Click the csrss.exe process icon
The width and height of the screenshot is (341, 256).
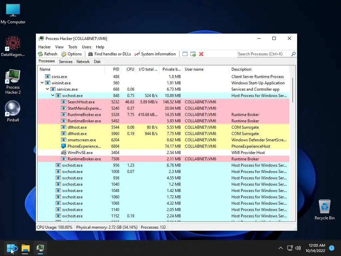[47, 76]
